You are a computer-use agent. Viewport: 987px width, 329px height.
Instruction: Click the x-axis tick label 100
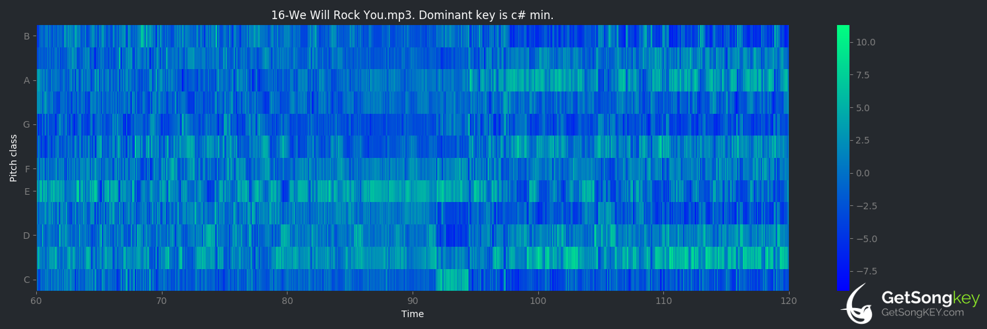coord(538,300)
